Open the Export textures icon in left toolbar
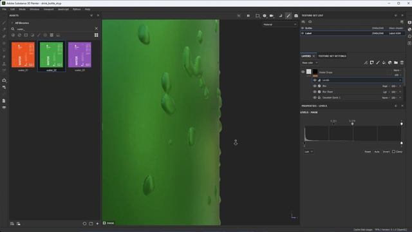 (4, 80)
